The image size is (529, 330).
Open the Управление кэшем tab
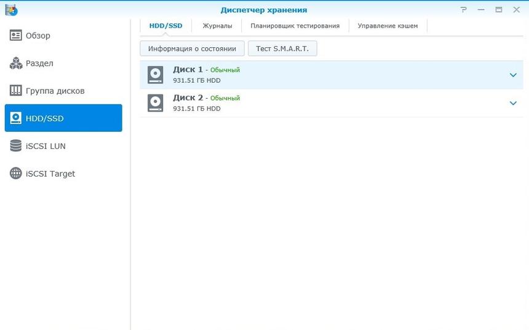[x=388, y=26]
